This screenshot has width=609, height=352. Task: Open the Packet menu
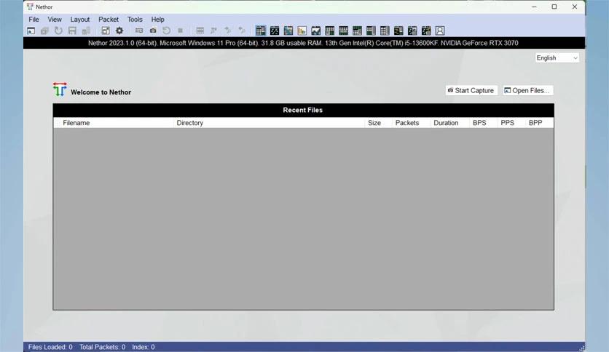[x=109, y=20]
